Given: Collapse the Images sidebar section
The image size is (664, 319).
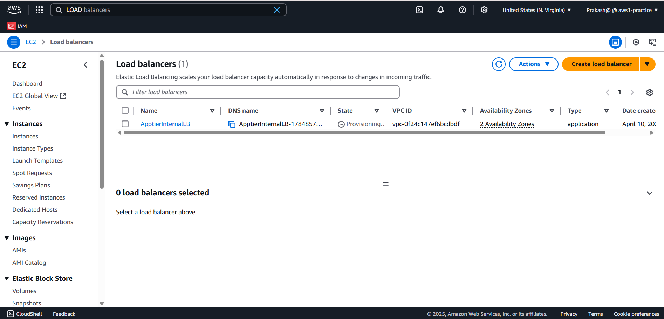Looking at the screenshot, I should point(7,238).
